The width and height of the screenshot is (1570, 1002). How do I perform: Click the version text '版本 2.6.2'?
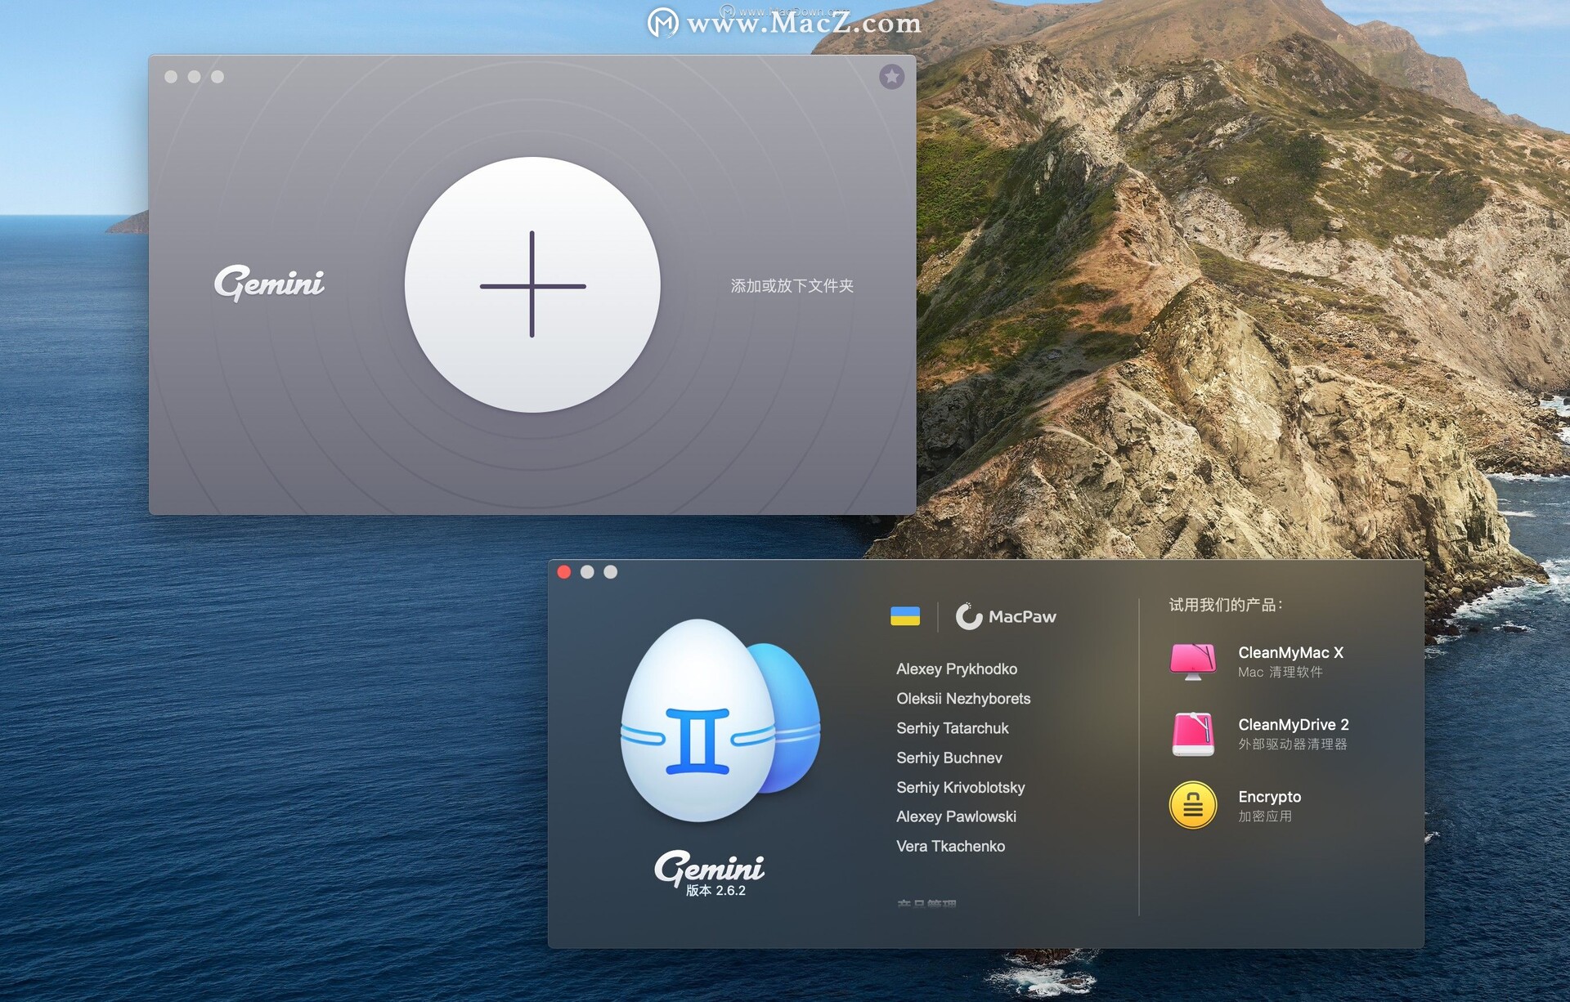tap(715, 891)
